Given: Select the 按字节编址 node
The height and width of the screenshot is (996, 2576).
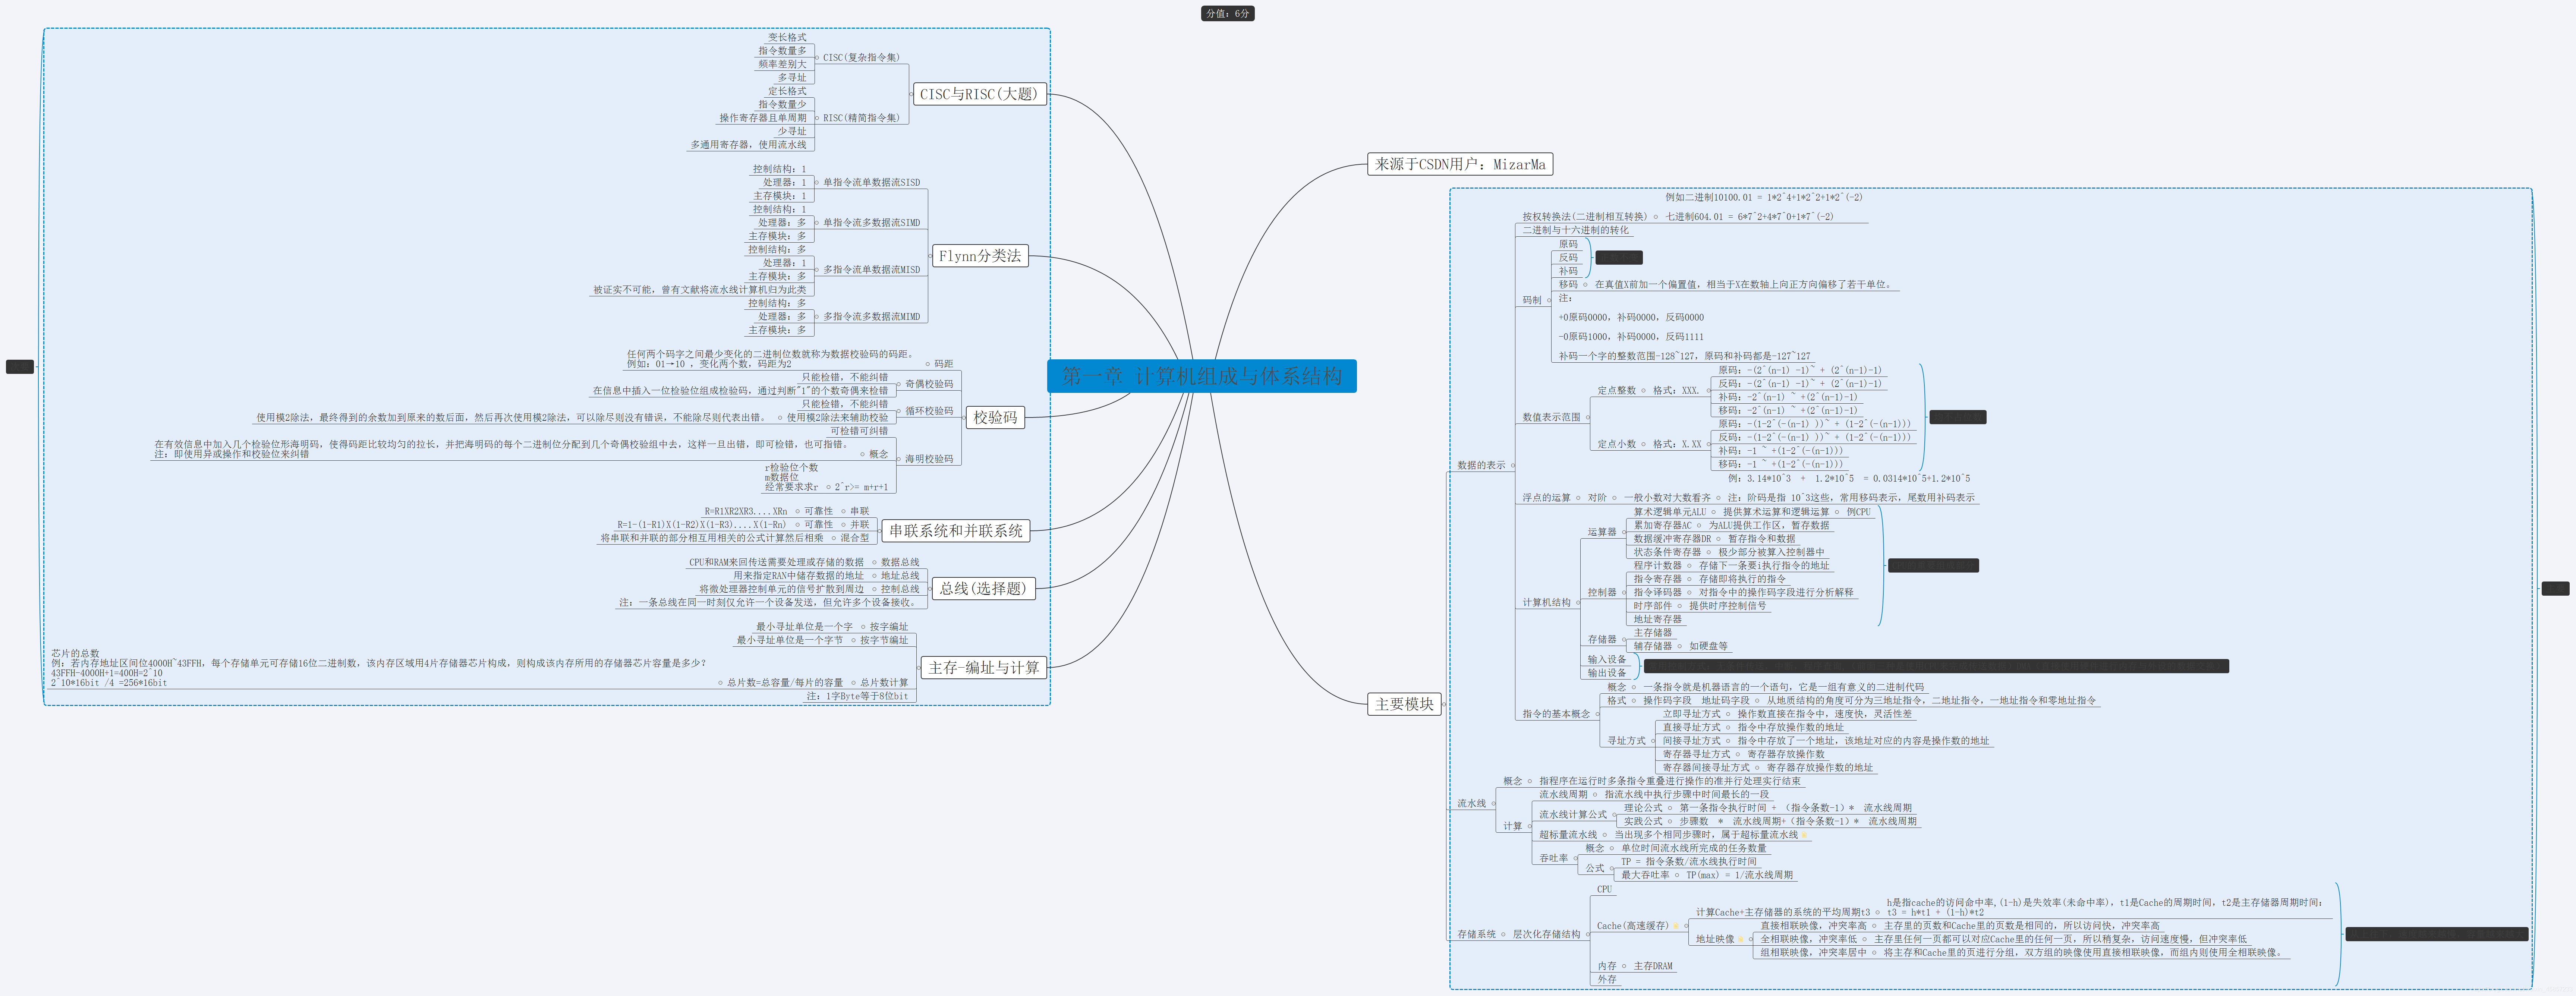Looking at the screenshot, I should tap(884, 640).
